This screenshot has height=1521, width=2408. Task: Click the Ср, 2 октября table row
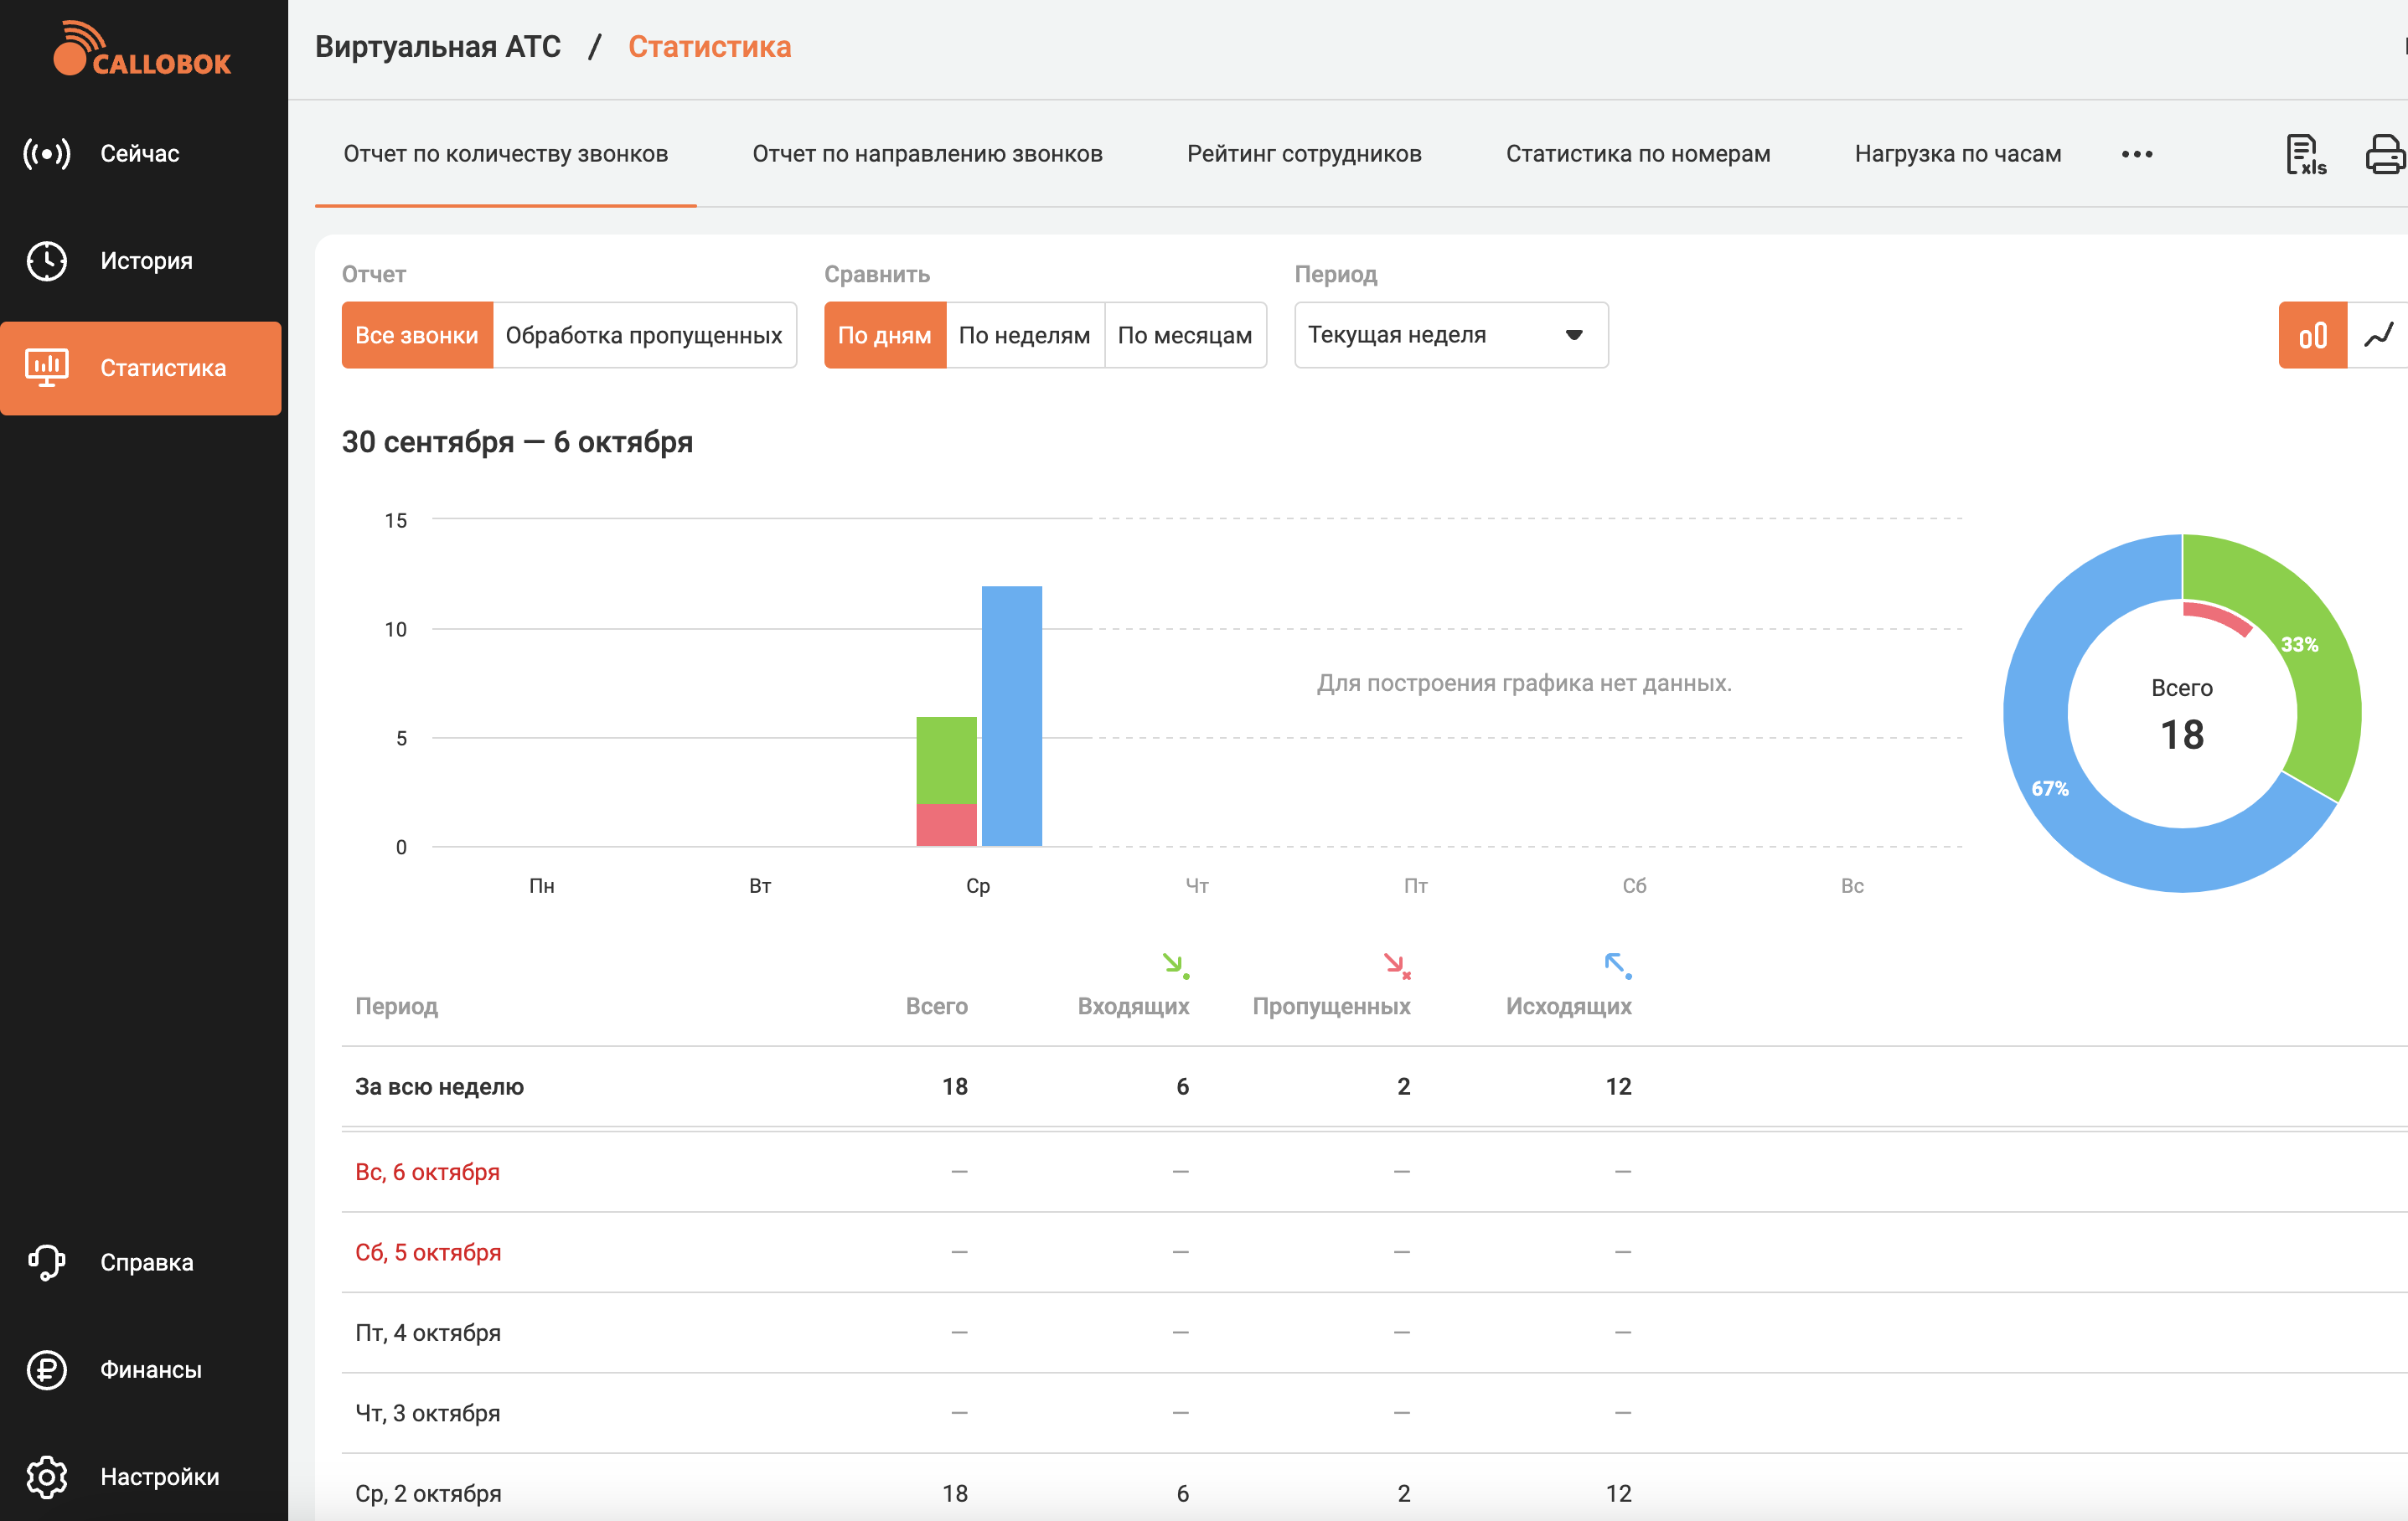click(x=428, y=1493)
